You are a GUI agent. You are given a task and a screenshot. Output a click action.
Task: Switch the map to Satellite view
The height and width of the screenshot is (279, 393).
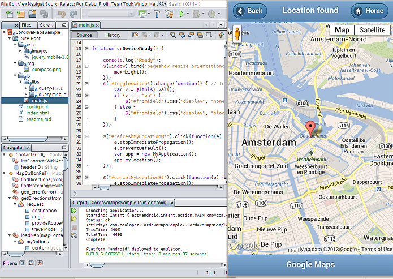[x=372, y=30]
